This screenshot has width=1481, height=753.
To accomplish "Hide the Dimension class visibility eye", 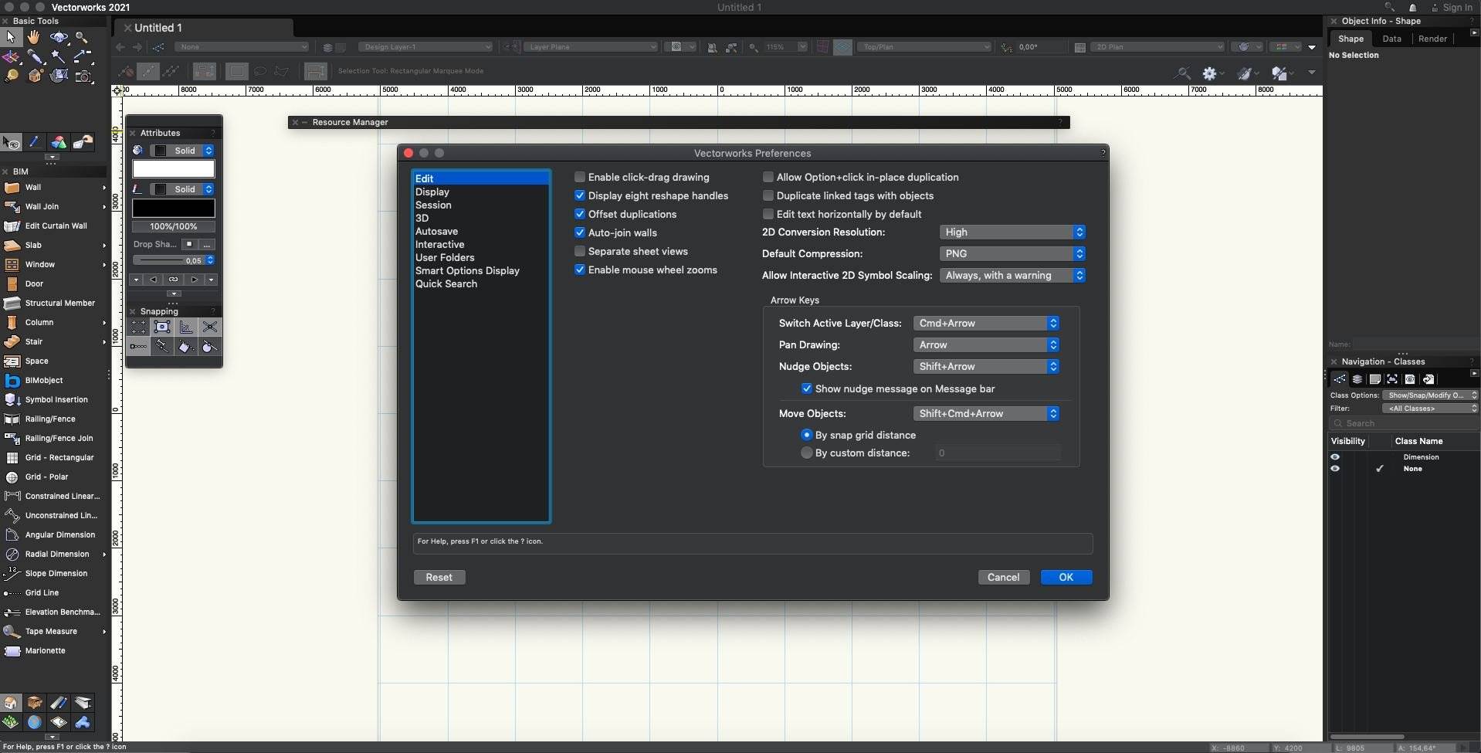I will pos(1335,456).
